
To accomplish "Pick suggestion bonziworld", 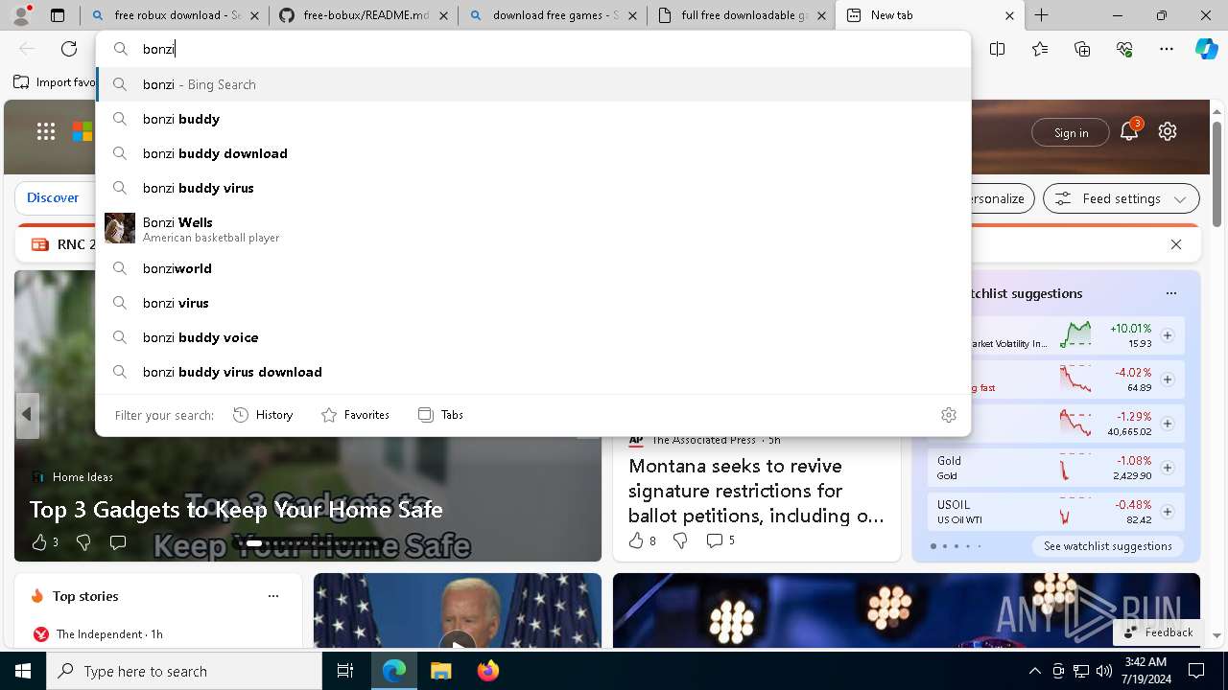I will pos(533,268).
